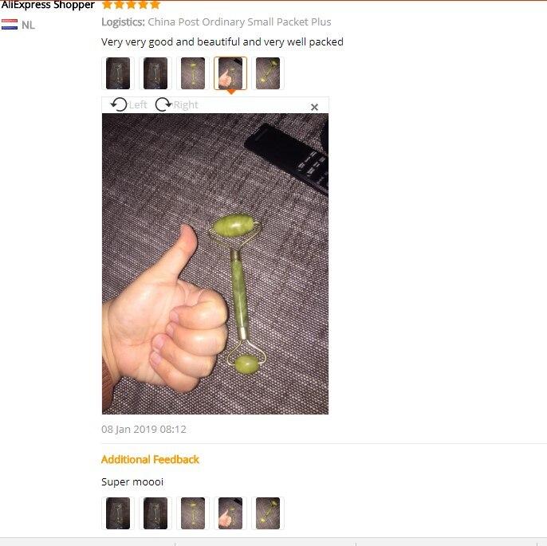This screenshot has height=546, width=547.
Task: Select third thumbnail under Additional Feedback
Action: coord(193,513)
